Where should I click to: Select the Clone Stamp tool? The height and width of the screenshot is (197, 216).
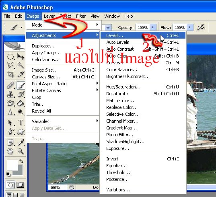10,94
